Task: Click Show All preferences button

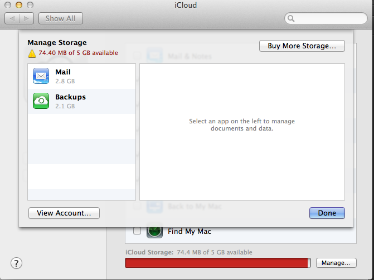Action: (x=61, y=18)
